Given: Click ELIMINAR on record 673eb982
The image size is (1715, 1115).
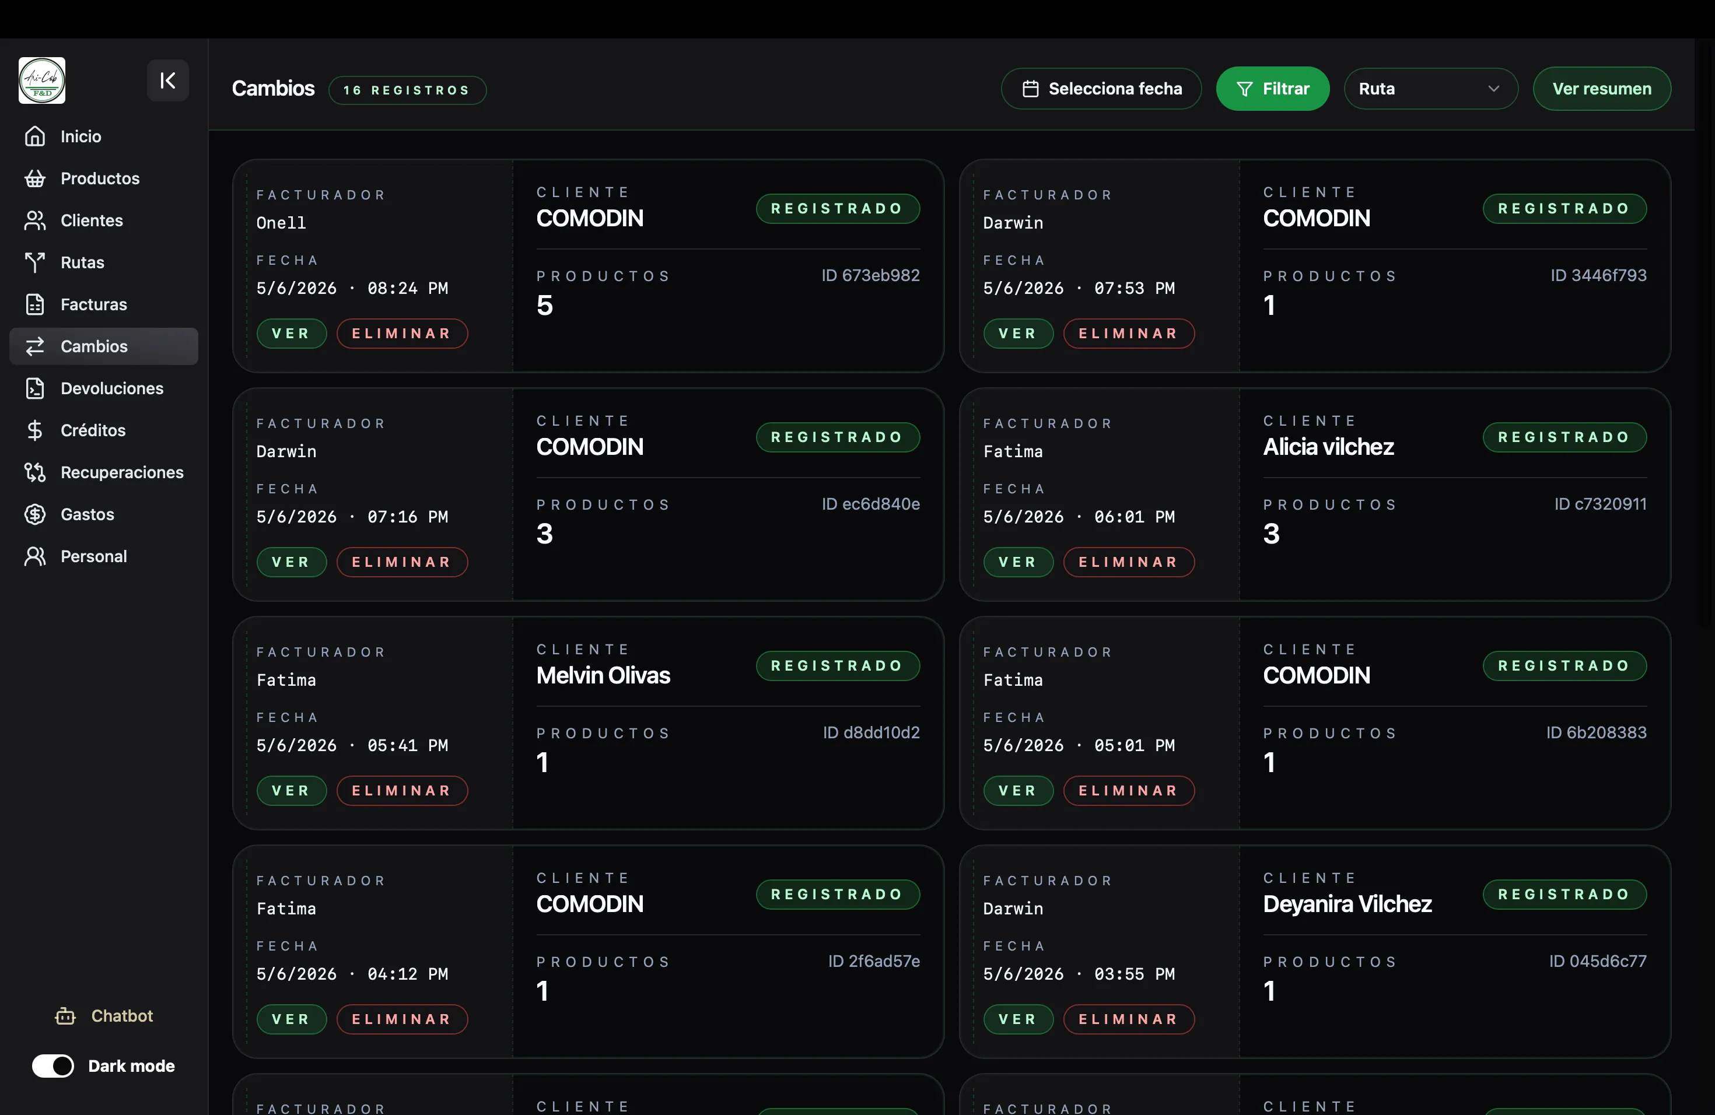Looking at the screenshot, I should click(402, 334).
